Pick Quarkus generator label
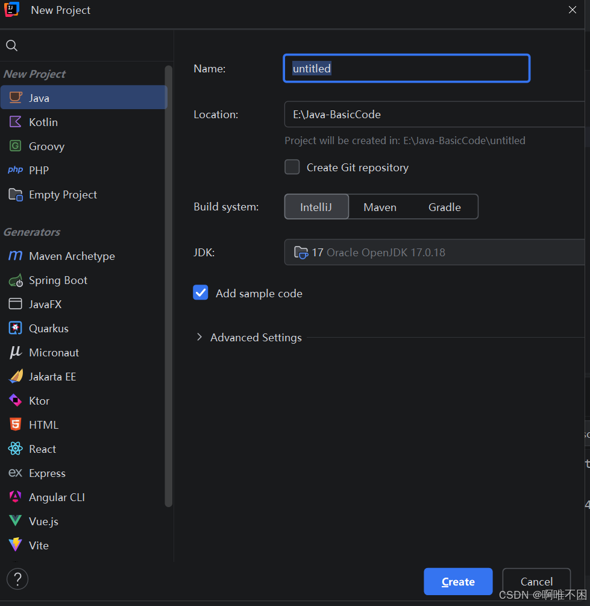Viewport: 590px width, 606px height. [49, 328]
